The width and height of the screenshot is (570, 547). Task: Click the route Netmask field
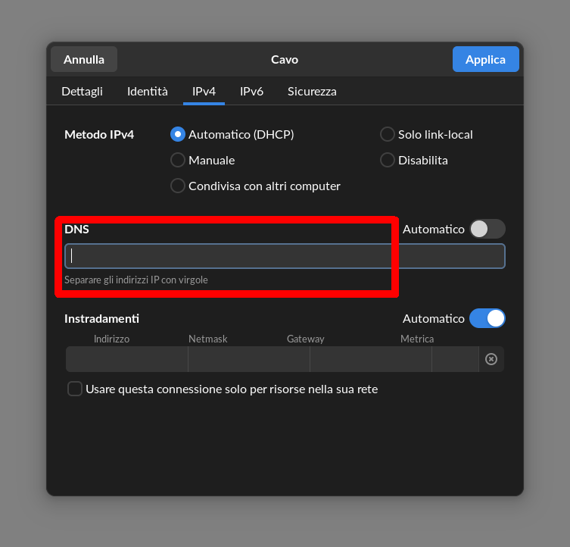249,359
